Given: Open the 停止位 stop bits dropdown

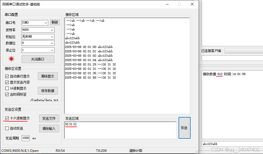Looking at the screenshot, I should (38, 50).
